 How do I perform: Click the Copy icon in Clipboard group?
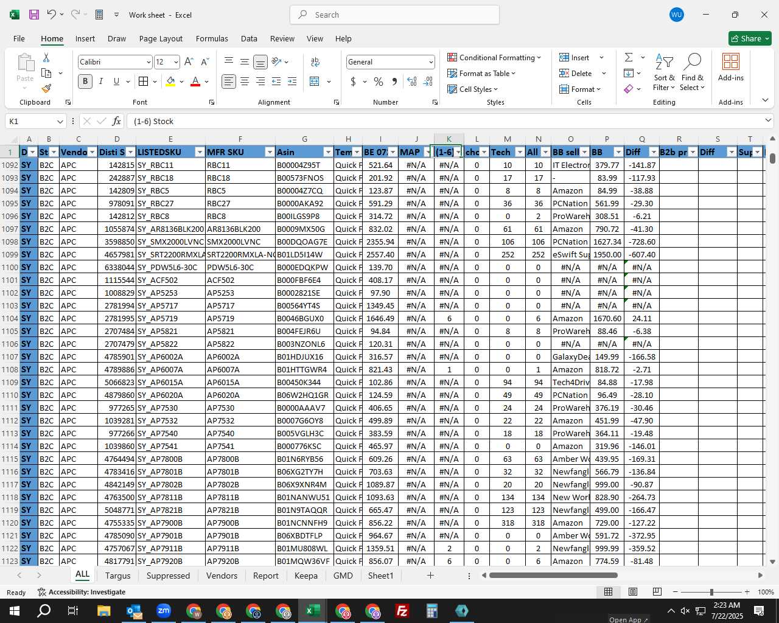46,73
